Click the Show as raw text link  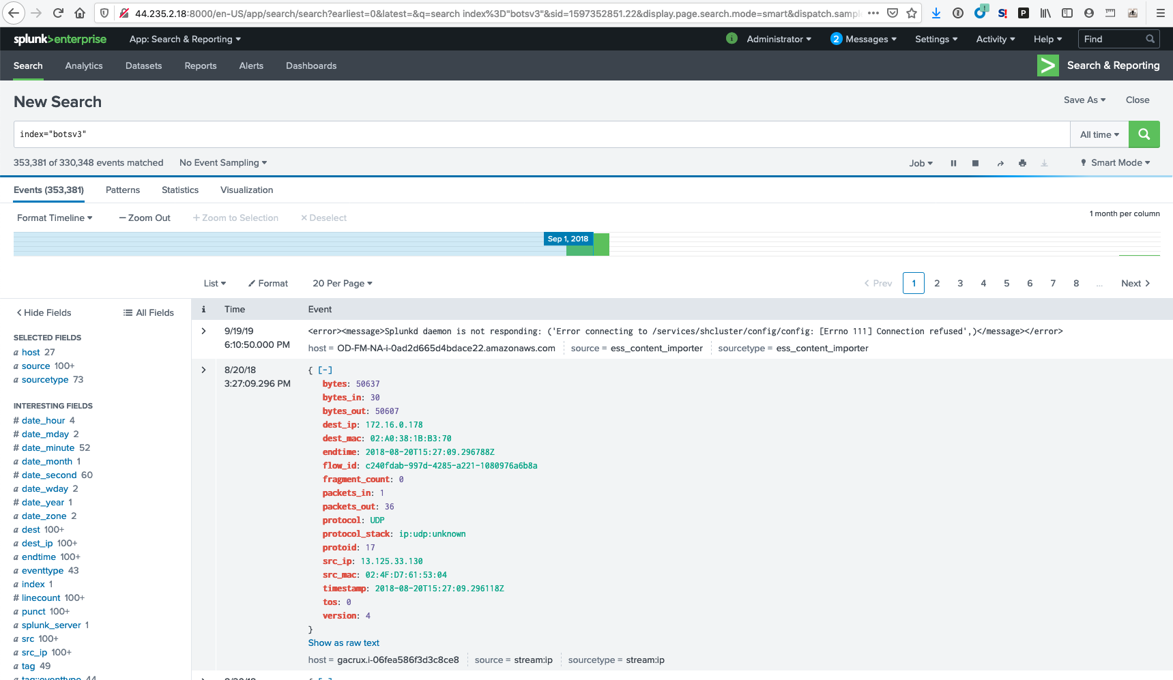coord(343,642)
